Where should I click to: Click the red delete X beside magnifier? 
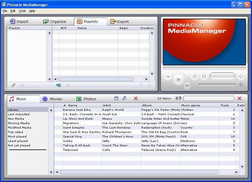click(136, 98)
